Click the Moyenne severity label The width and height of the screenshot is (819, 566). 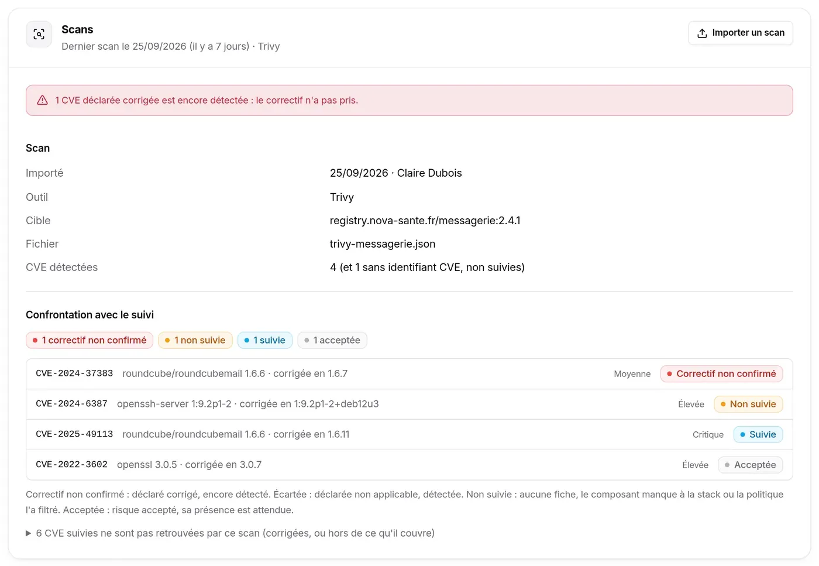pos(632,374)
